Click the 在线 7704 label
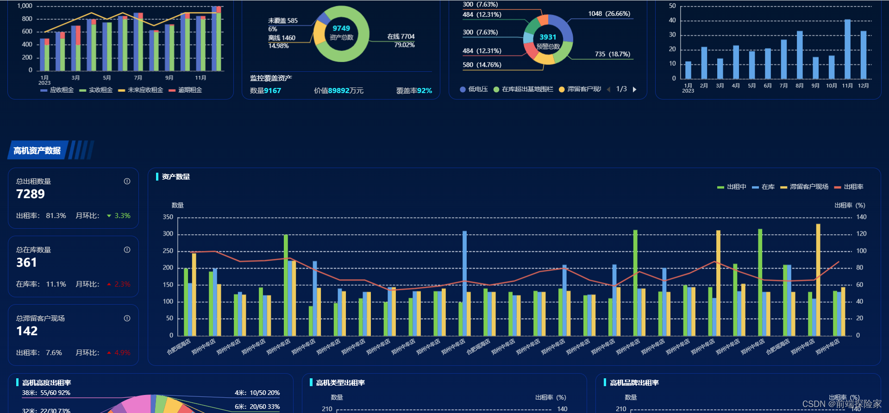The image size is (889, 413). 401,37
